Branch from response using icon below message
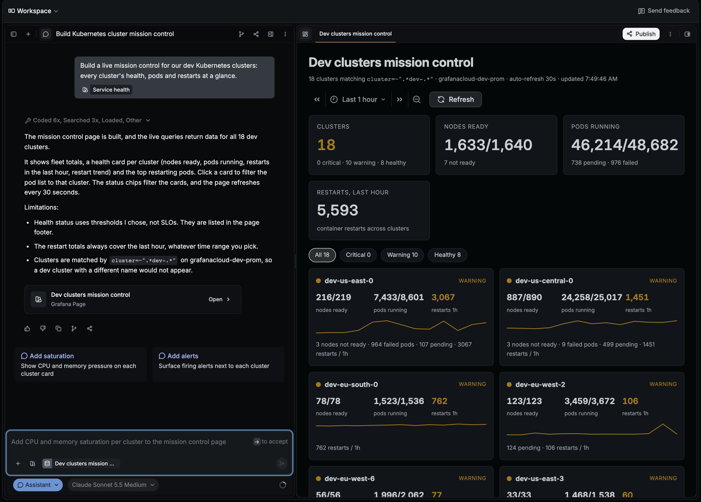701x502 pixels. click(x=74, y=329)
